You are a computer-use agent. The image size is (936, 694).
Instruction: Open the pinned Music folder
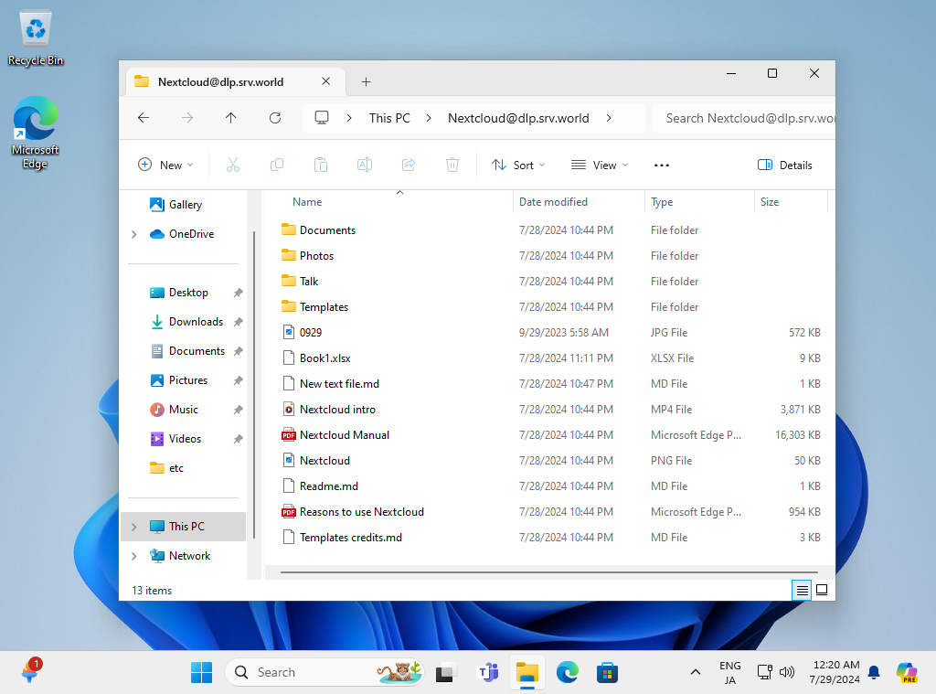[183, 409]
